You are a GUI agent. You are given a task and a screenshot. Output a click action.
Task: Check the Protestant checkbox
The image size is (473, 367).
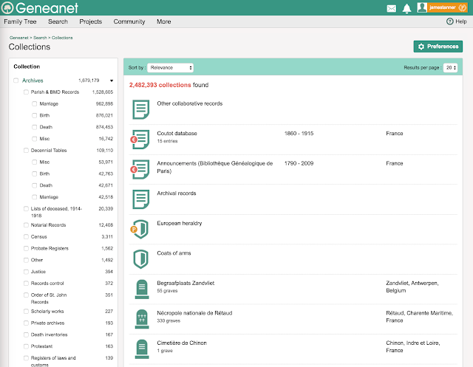[26, 346]
